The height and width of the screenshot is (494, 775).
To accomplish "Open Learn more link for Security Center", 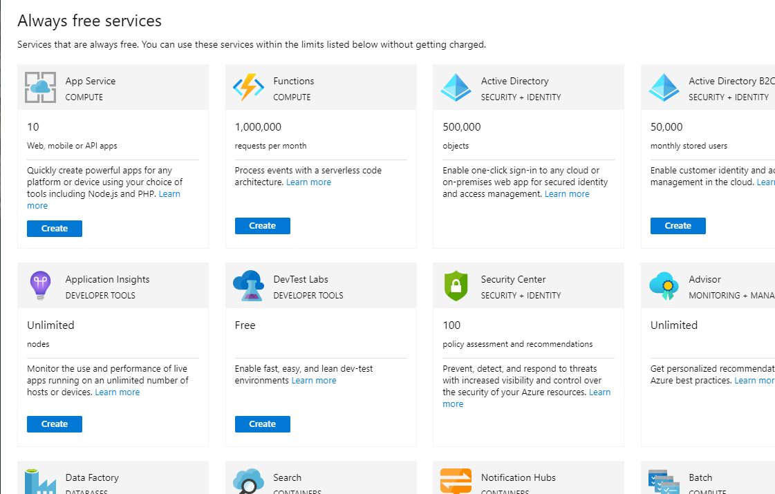I will coord(599,392).
